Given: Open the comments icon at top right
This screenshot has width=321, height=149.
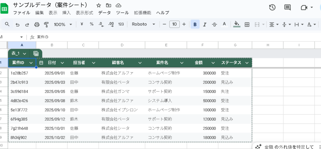Looking at the screenshot, I should point(287,7).
